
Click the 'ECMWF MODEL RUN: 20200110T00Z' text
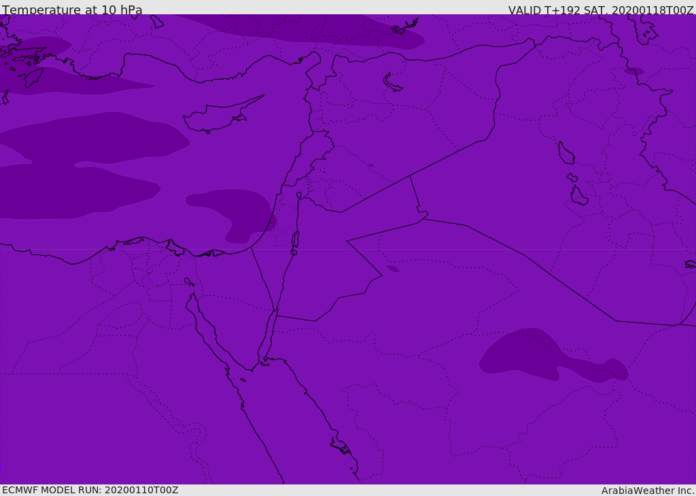pyautogui.click(x=90, y=490)
